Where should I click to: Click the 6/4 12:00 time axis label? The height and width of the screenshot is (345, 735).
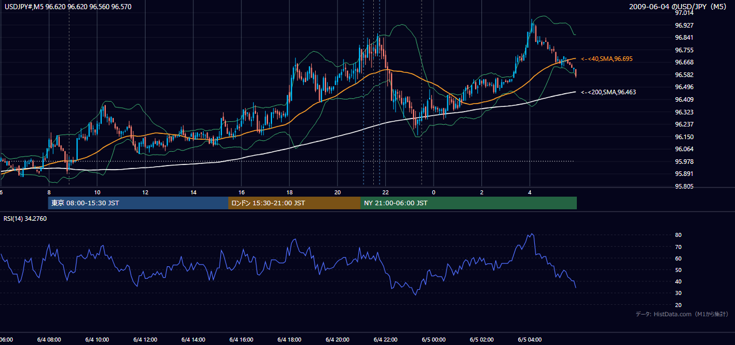[x=145, y=339]
